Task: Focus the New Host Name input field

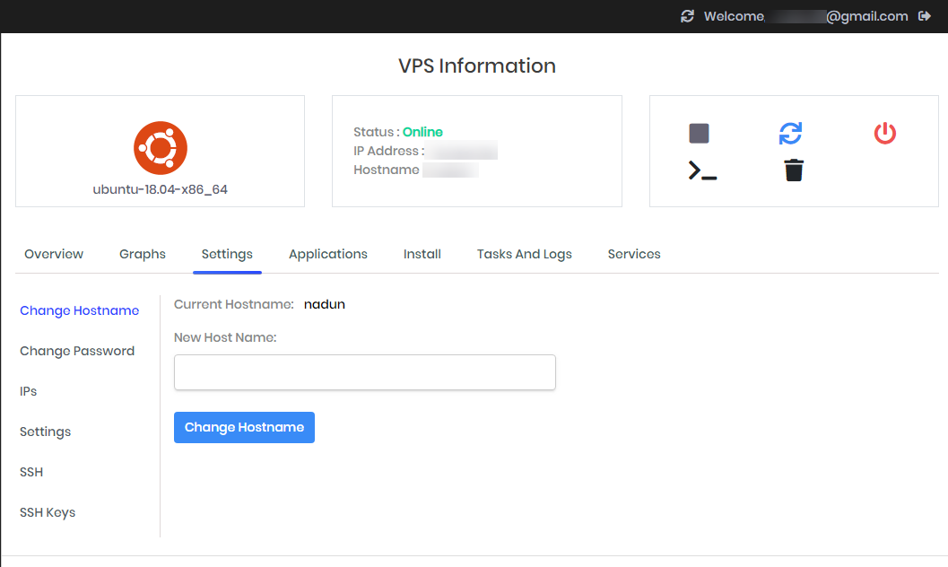Action: pos(364,372)
